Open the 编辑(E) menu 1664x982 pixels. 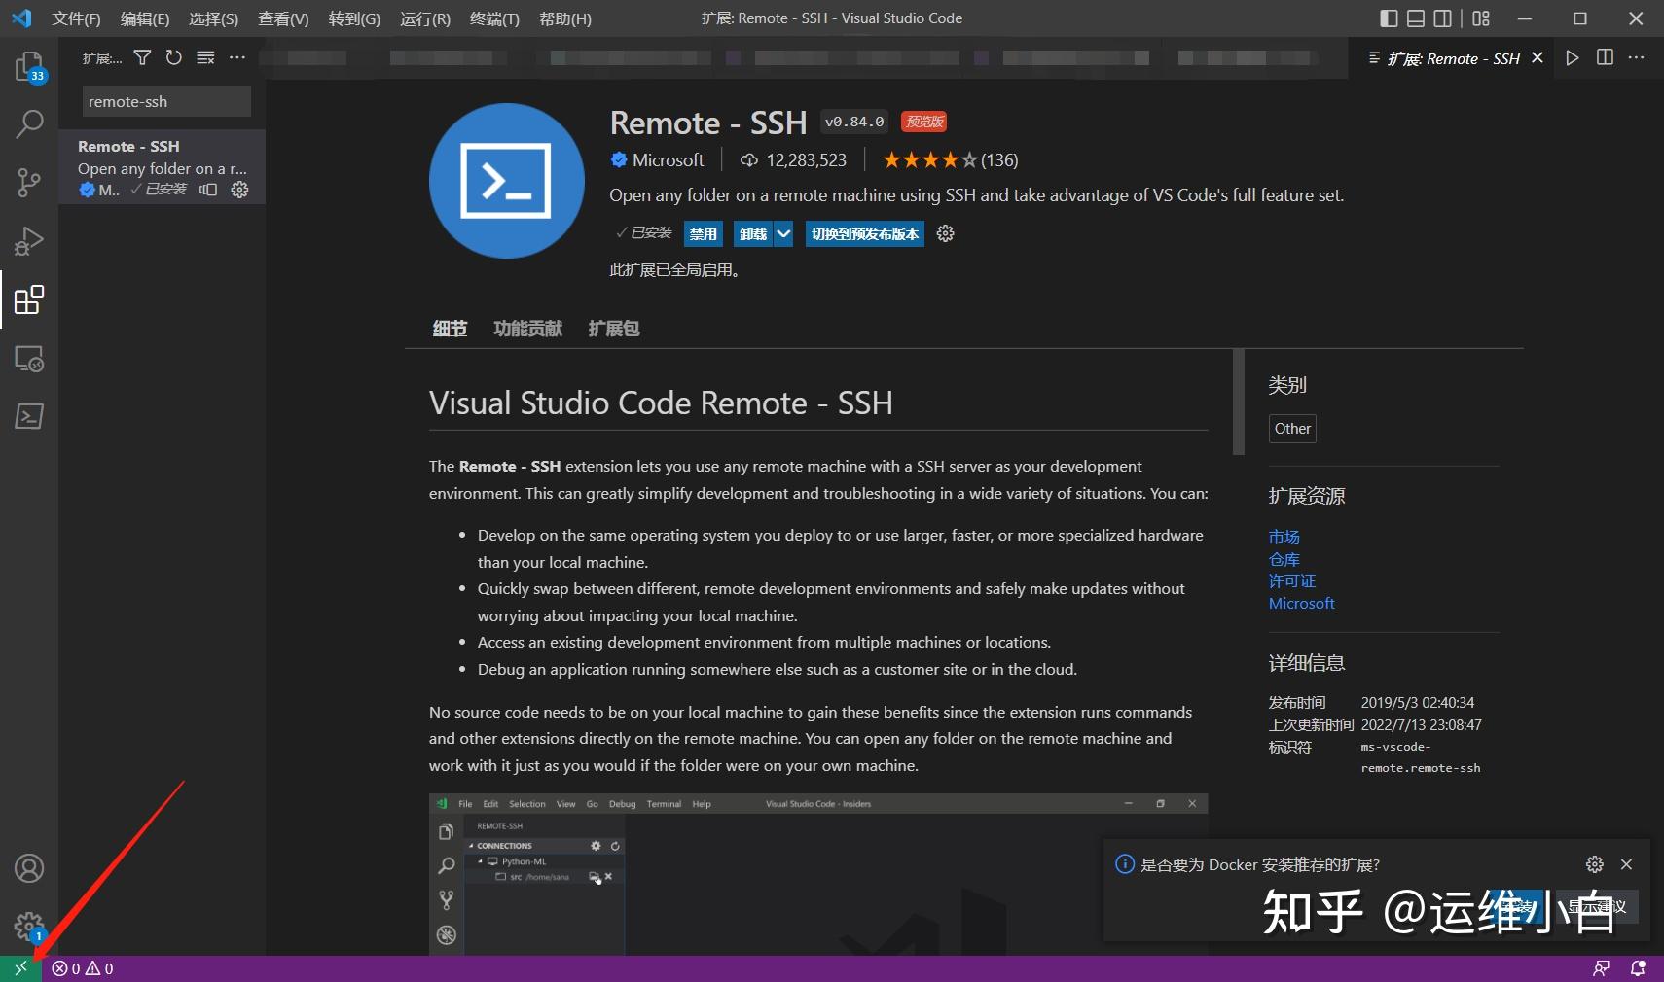tap(144, 18)
